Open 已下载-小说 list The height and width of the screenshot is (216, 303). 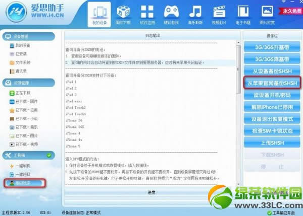point(24,118)
